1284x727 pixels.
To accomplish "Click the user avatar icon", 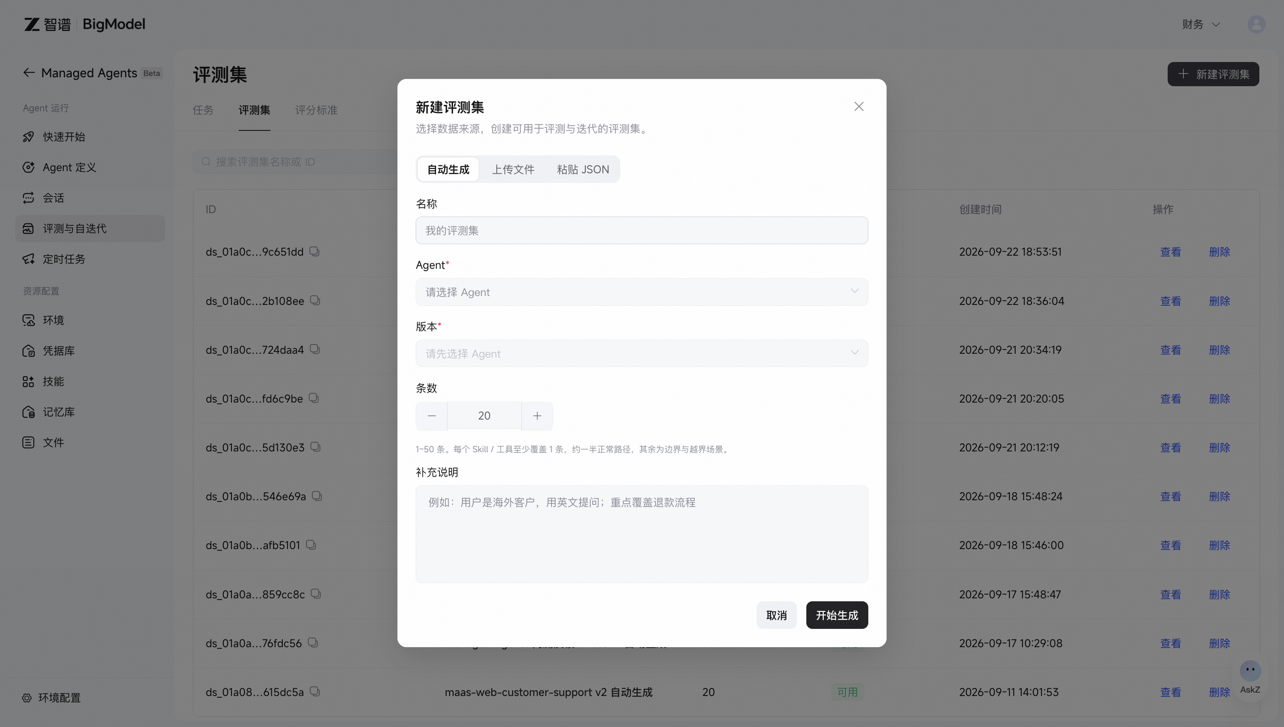I will (x=1256, y=24).
